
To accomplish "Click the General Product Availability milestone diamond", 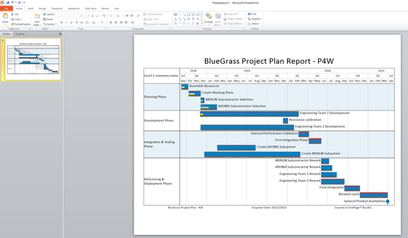I will point(388,201).
